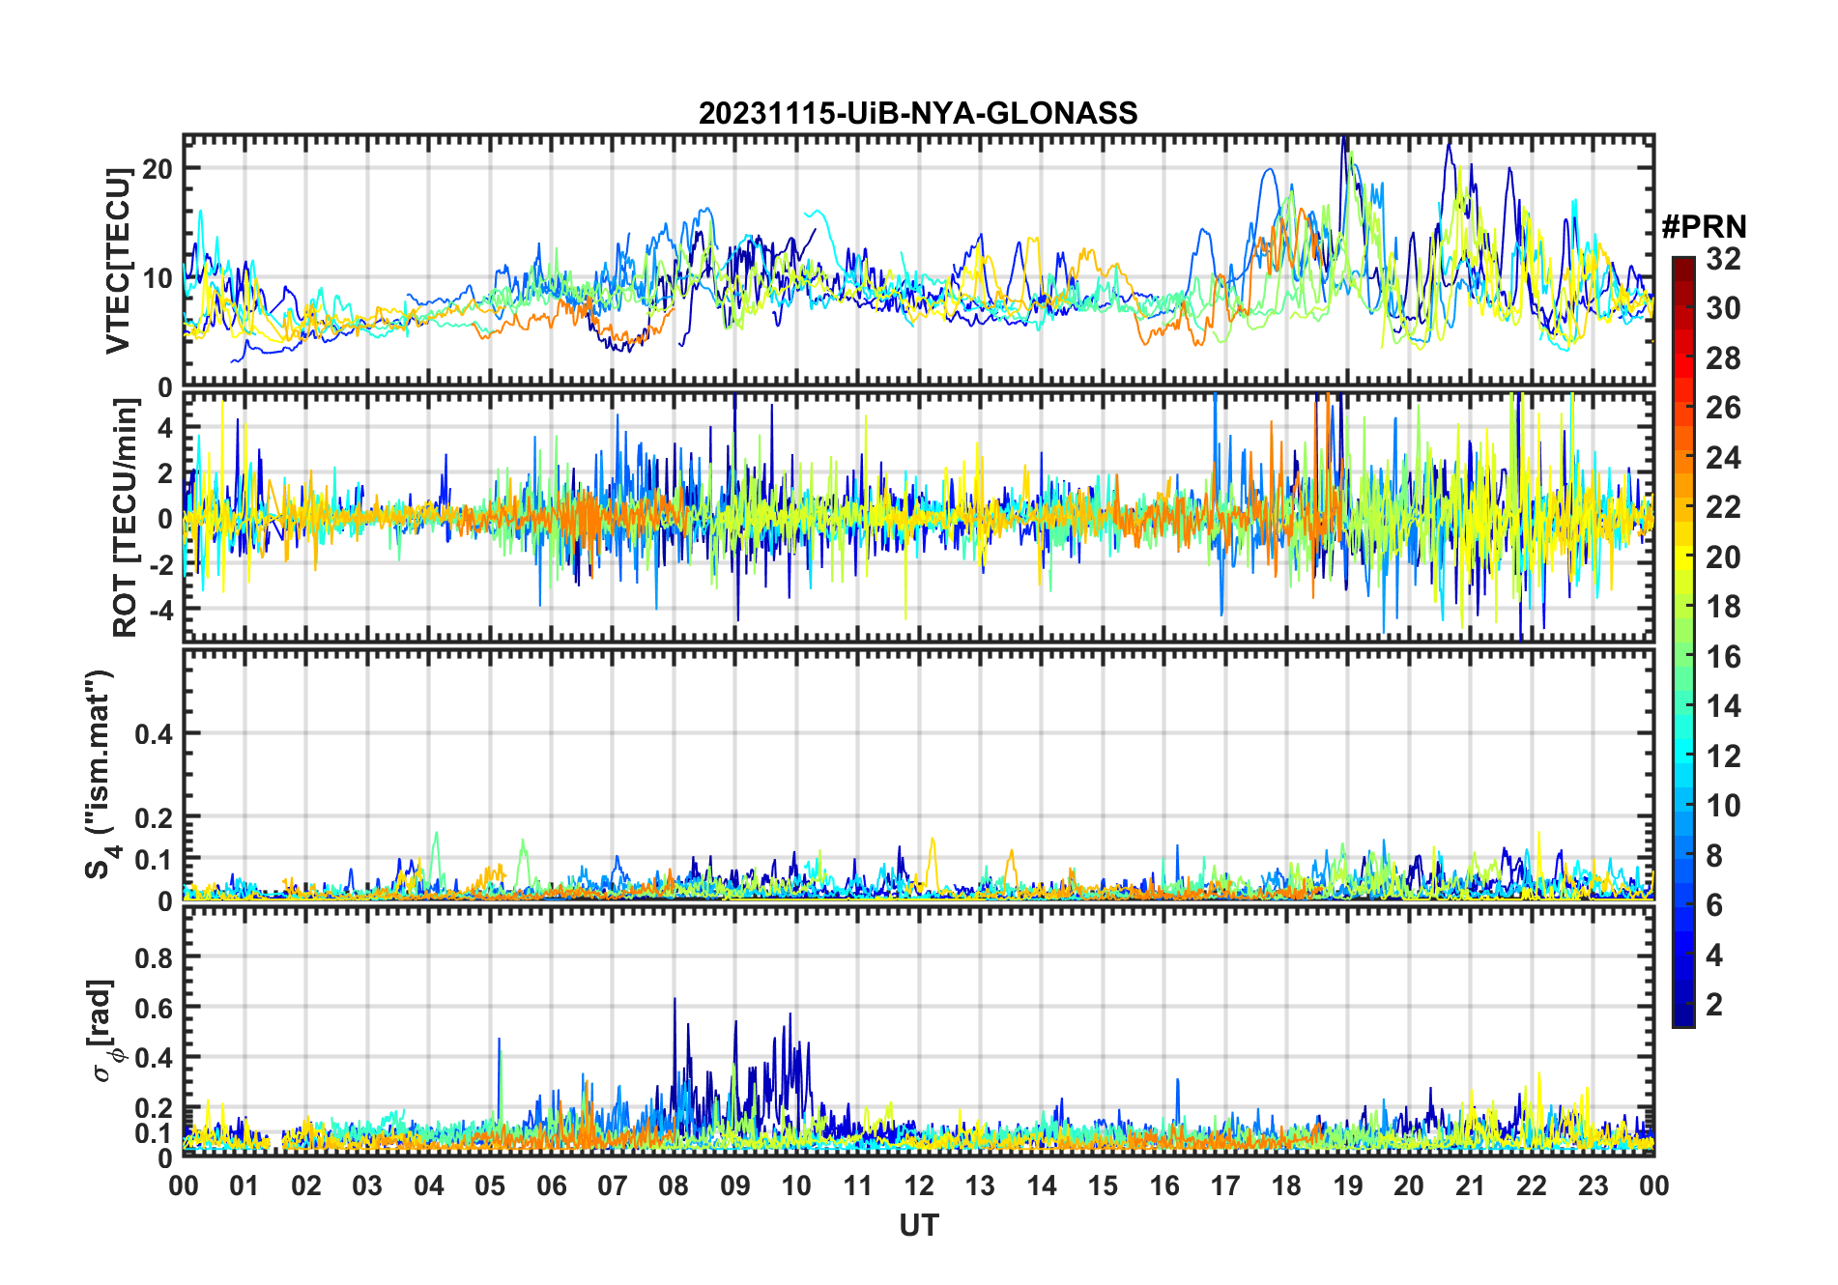Click the S4 axis tick label 0.4
The image size is (1838, 1285).
tap(154, 733)
